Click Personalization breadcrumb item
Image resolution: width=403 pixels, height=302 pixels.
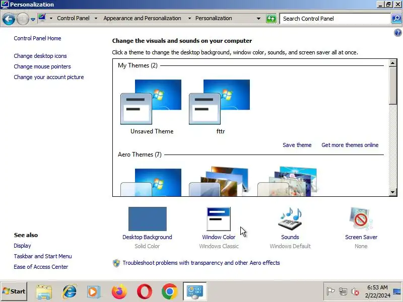(214, 18)
